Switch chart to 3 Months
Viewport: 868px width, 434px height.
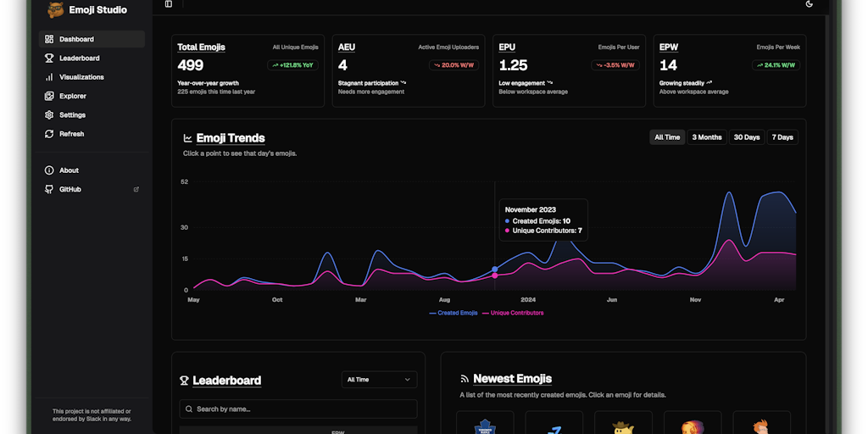707,137
